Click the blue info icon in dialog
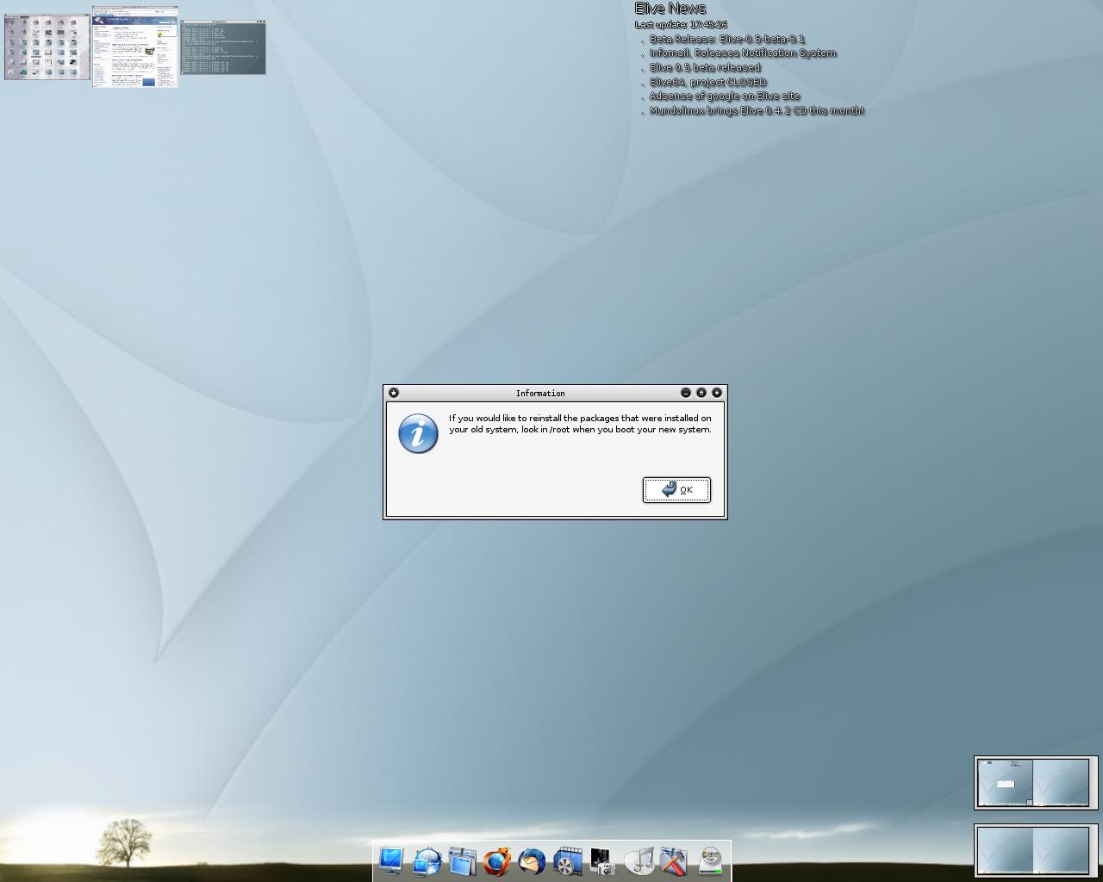Viewport: 1103px width, 882px height. click(418, 433)
